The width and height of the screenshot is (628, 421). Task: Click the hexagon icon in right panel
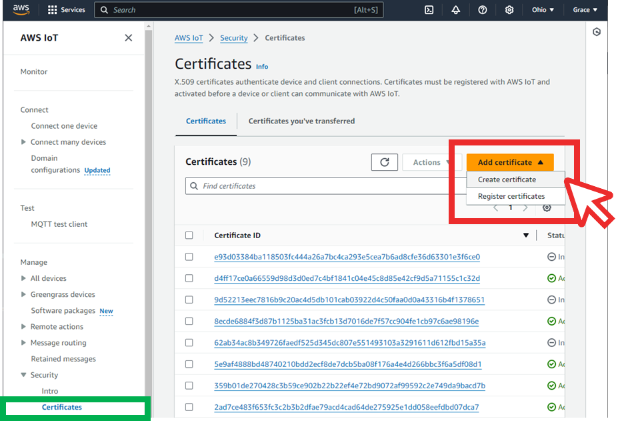click(x=597, y=32)
